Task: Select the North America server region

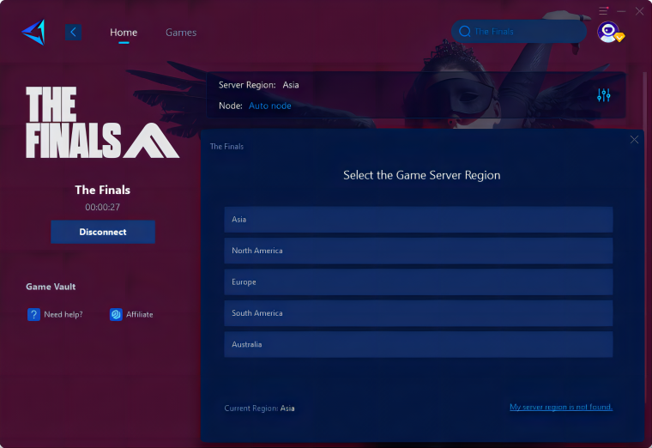Action: point(419,251)
